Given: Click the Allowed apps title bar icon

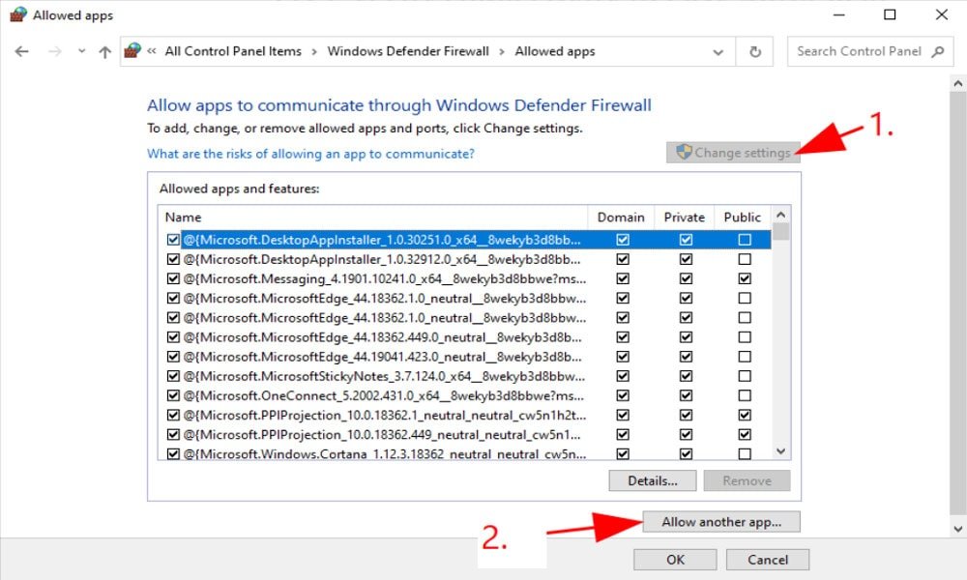Looking at the screenshot, I should pos(18,14).
